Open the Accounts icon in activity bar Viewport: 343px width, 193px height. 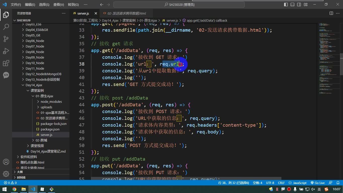(x=6, y=162)
